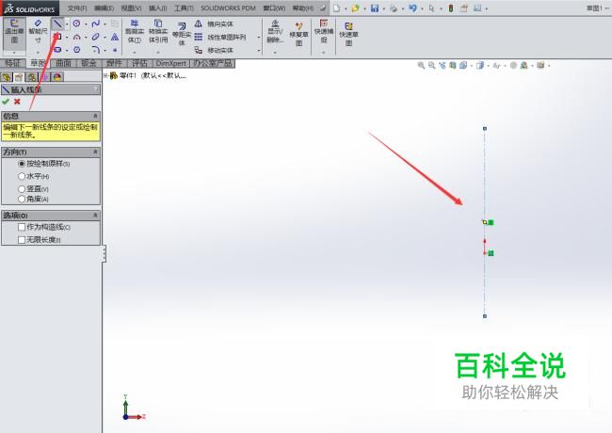Select the Vertical (竖直) radio option
Viewport: 612px width, 433px height.
click(x=22, y=189)
